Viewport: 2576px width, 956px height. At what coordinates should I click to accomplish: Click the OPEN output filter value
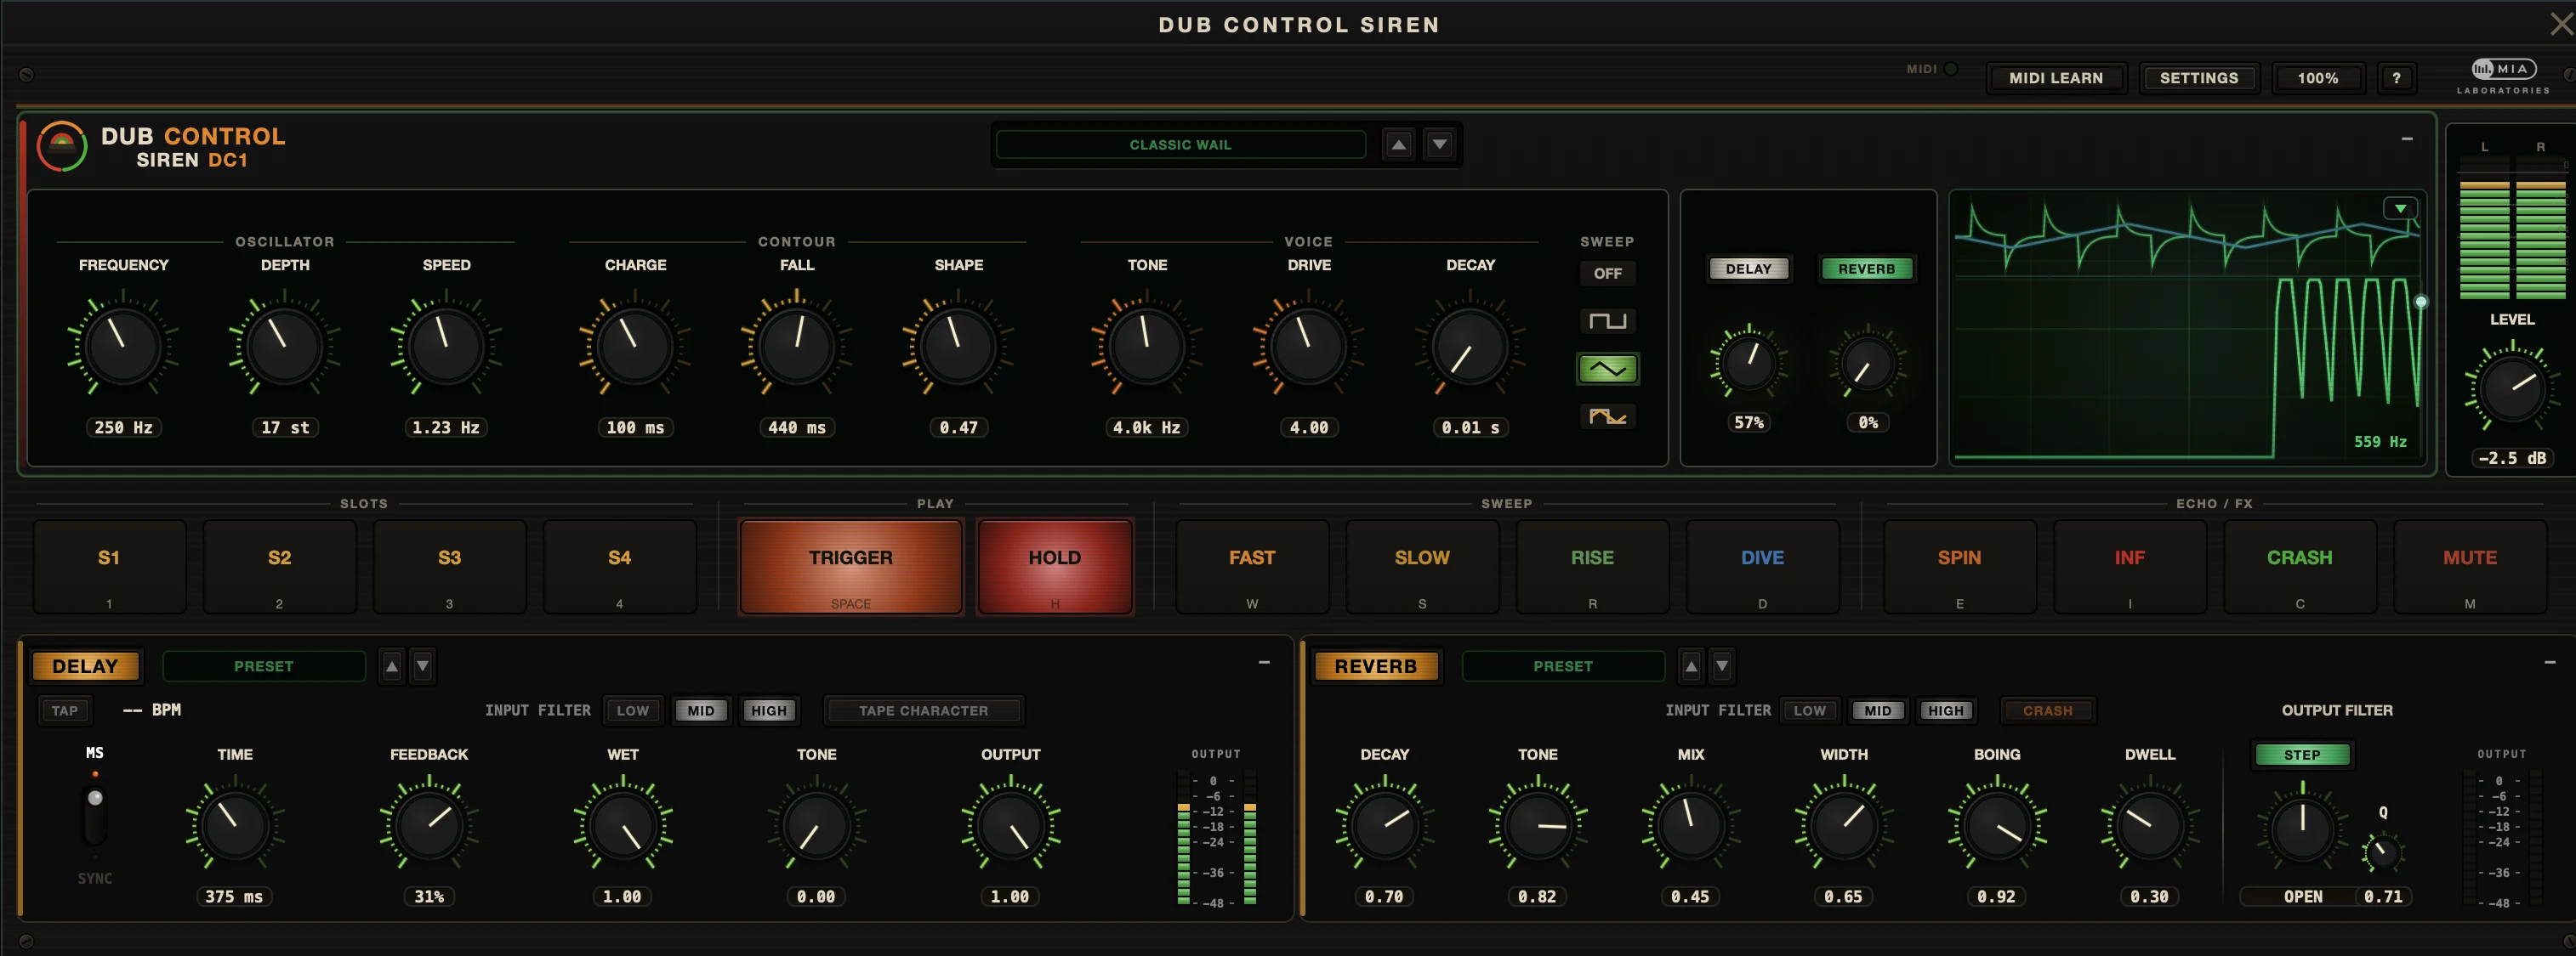tap(2302, 897)
